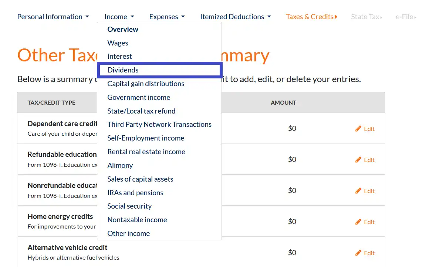Click the pencil icon for Home energy credits
436x267 pixels.
(358, 222)
